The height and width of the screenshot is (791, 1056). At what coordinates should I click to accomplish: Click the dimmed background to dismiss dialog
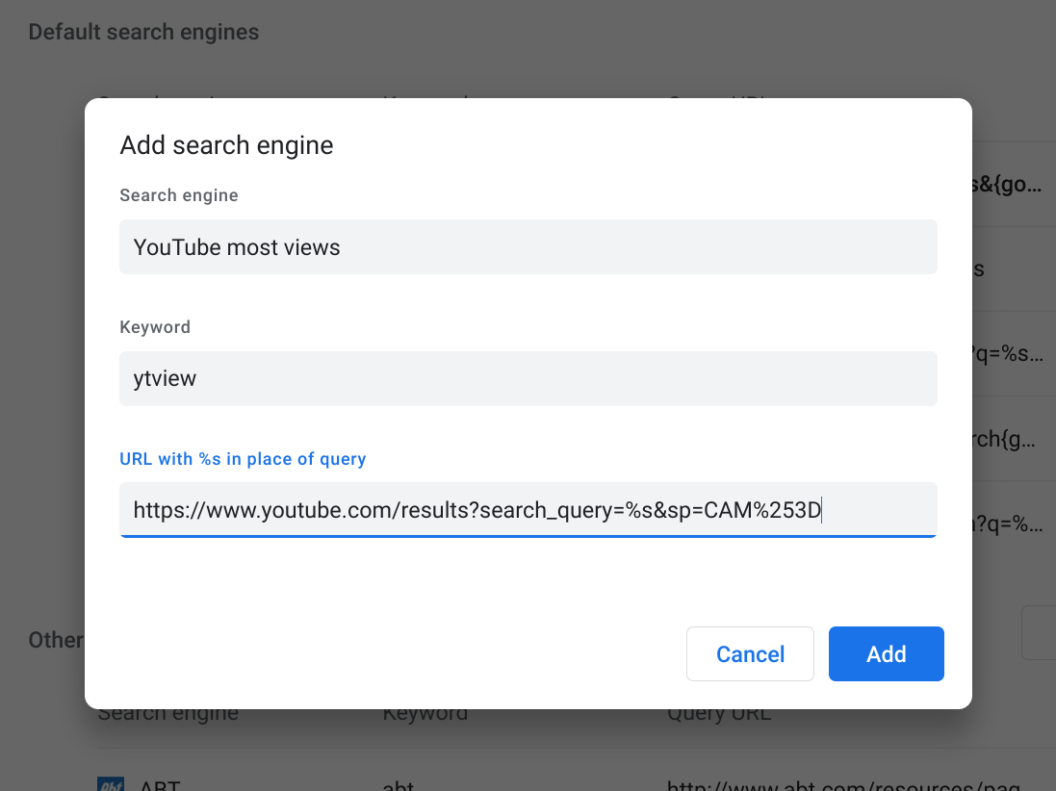43,385
